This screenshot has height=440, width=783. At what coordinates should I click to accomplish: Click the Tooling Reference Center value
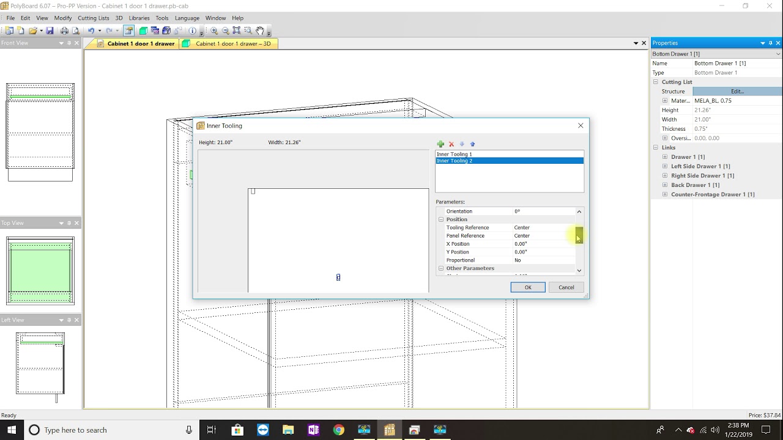pyautogui.click(x=543, y=227)
